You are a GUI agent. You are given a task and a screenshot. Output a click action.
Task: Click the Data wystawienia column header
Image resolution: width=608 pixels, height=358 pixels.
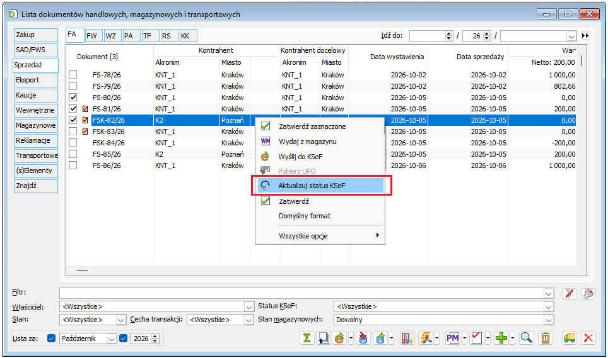397,57
